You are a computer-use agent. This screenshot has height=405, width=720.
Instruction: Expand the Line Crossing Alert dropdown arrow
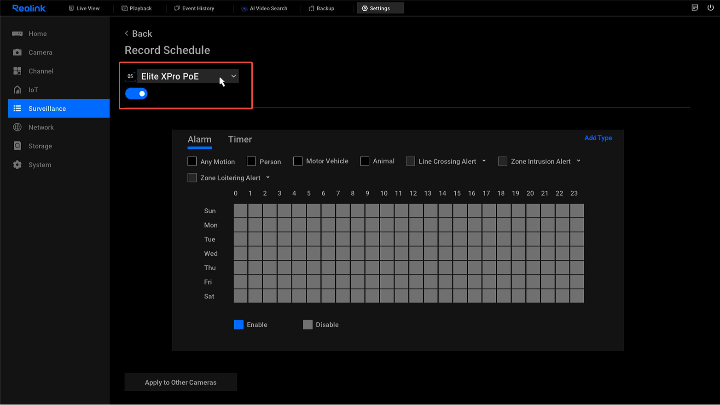click(x=484, y=161)
